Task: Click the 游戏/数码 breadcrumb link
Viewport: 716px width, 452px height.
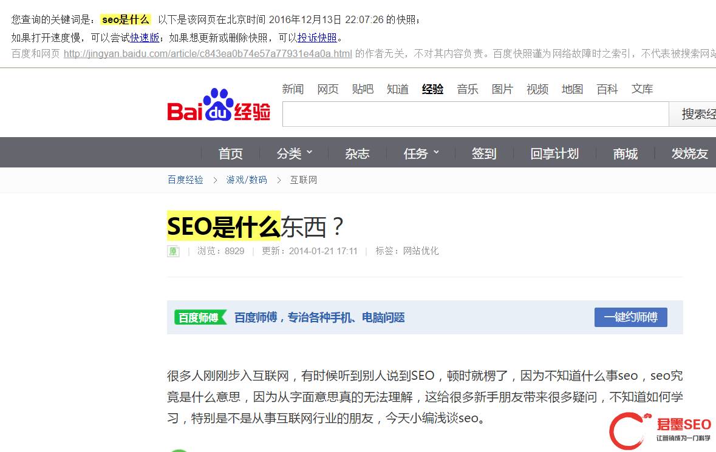Action: click(247, 180)
